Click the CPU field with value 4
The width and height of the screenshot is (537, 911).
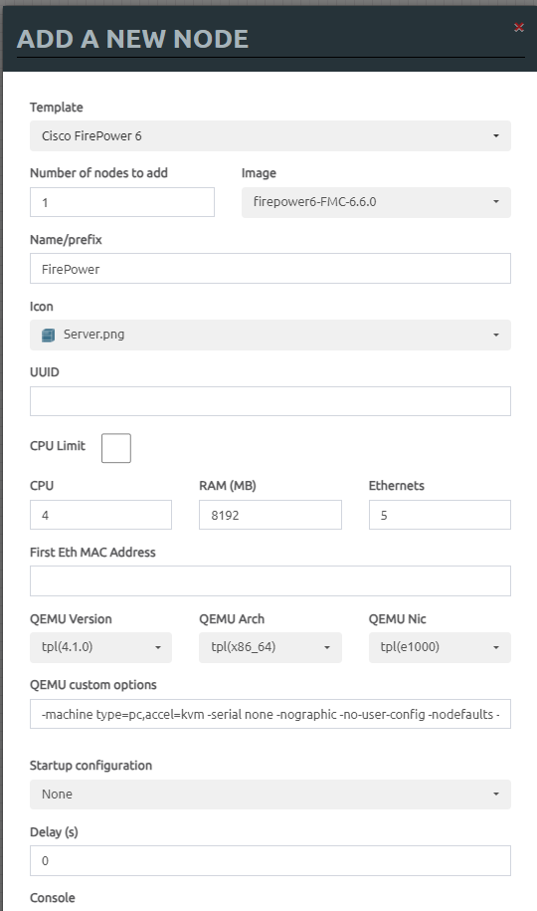(x=100, y=515)
